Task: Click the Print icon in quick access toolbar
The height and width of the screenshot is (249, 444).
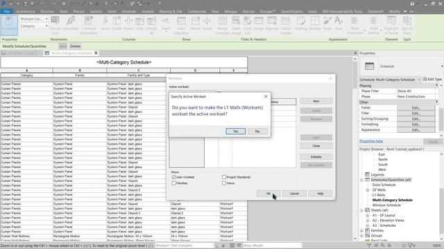Action: [63, 3]
